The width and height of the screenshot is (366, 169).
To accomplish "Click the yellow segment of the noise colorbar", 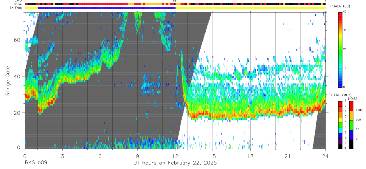I will 351,115.
